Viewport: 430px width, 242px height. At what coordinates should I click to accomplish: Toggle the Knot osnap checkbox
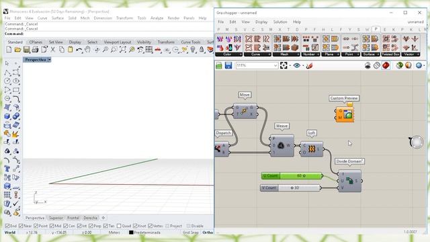pos(135,226)
